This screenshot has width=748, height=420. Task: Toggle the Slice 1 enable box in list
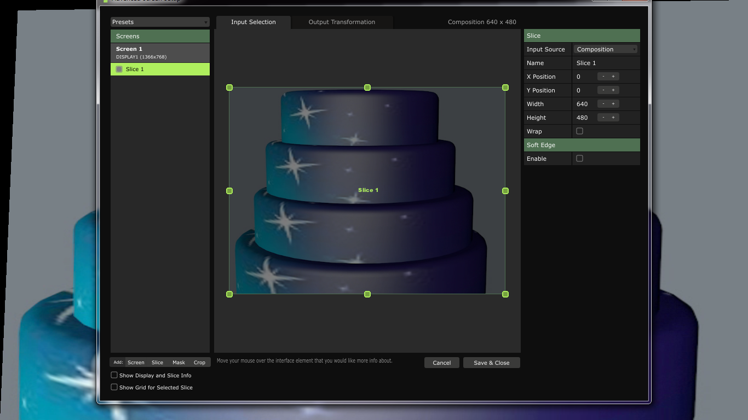pos(119,69)
